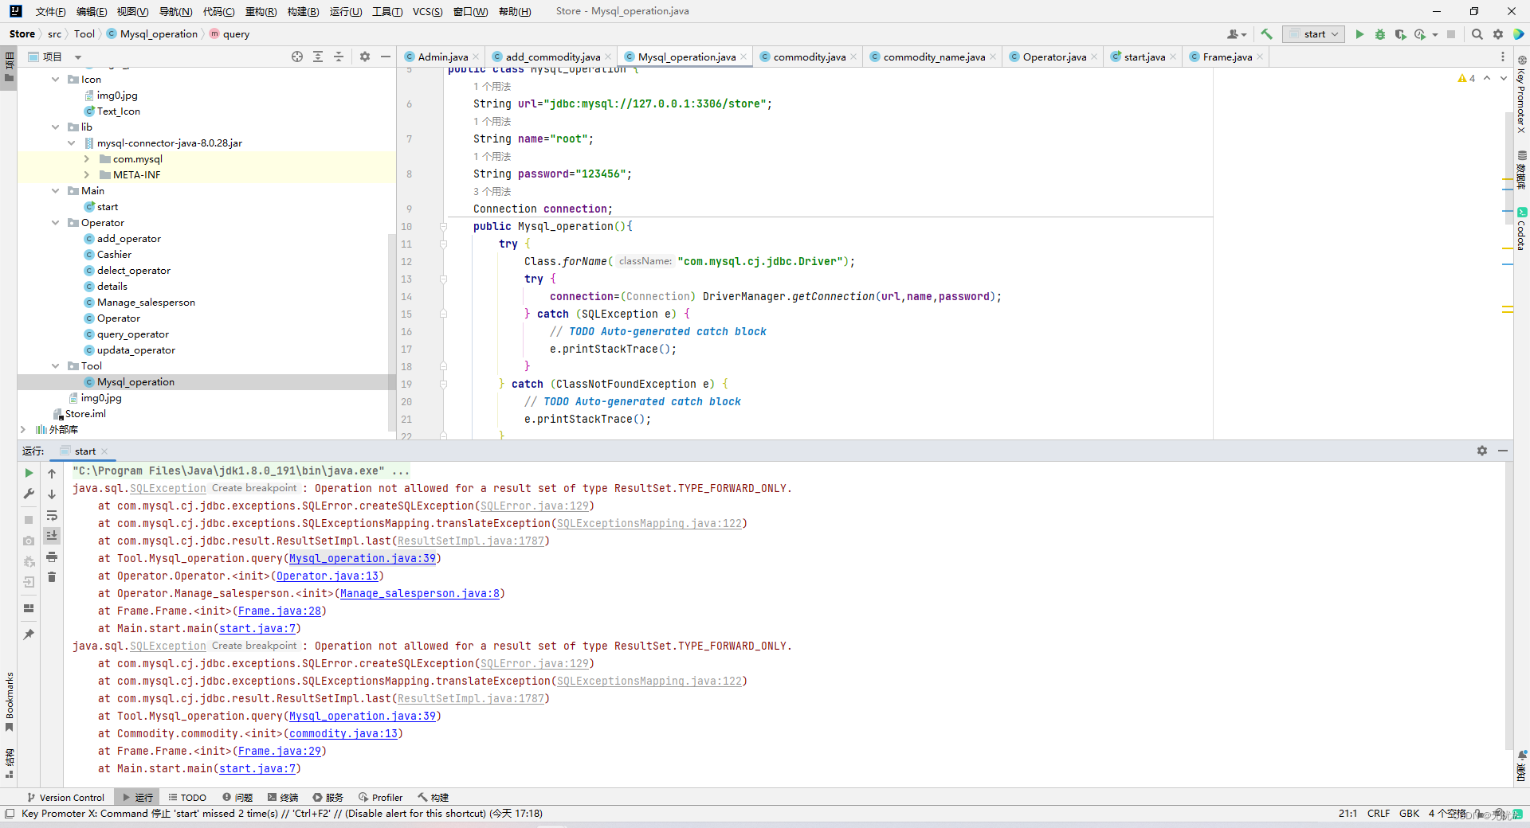Image resolution: width=1530 pixels, height=828 pixels.
Task: Switch to the Admin.java editor tab
Action: [442, 57]
